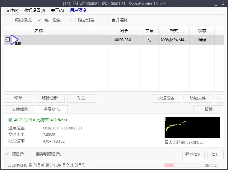Image resolution: width=228 pixels, height=170 pixels.
Task: Sort the list by the 时长 column header
Action: click(124, 31)
